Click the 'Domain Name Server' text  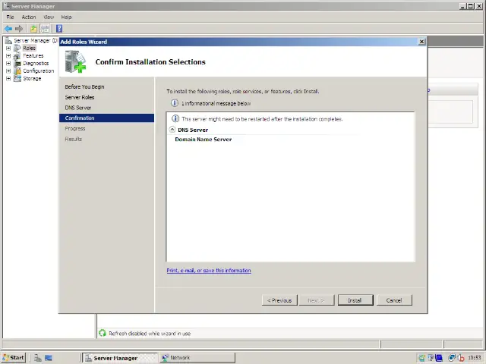(204, 140)
